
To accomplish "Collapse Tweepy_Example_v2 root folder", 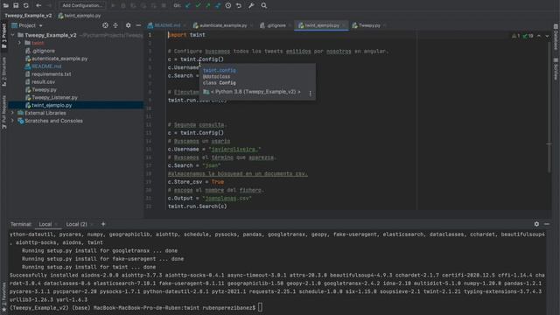I will coord(13,35).
